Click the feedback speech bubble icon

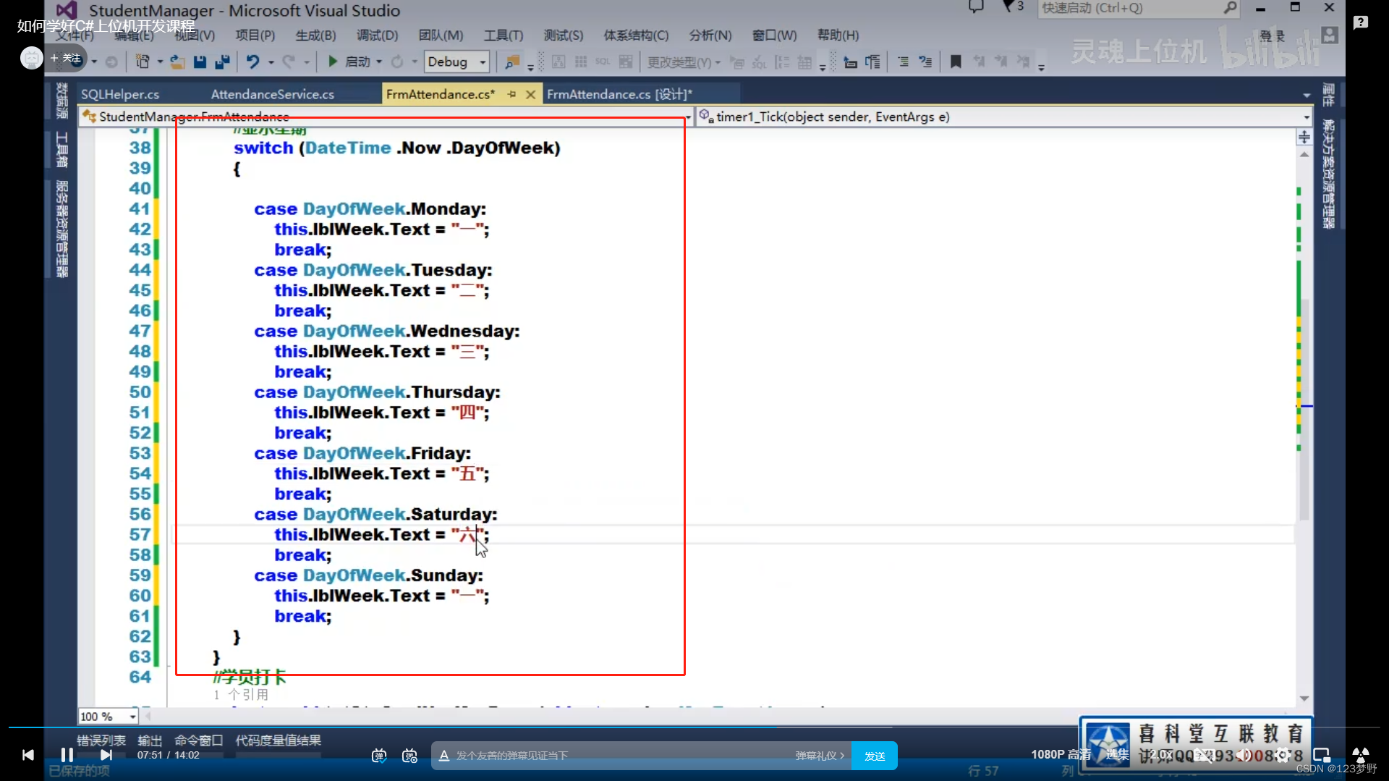click(x=977, y=7)
